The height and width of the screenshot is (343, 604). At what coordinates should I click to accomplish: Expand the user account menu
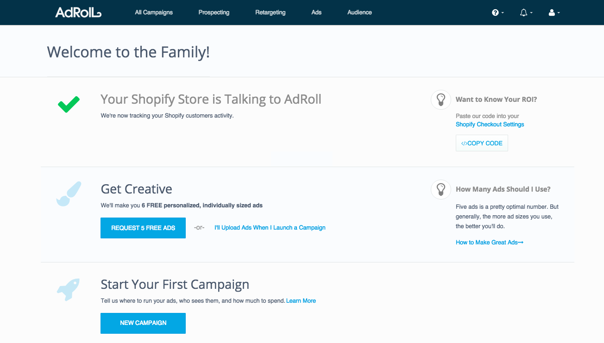click(x=554, y=12)
